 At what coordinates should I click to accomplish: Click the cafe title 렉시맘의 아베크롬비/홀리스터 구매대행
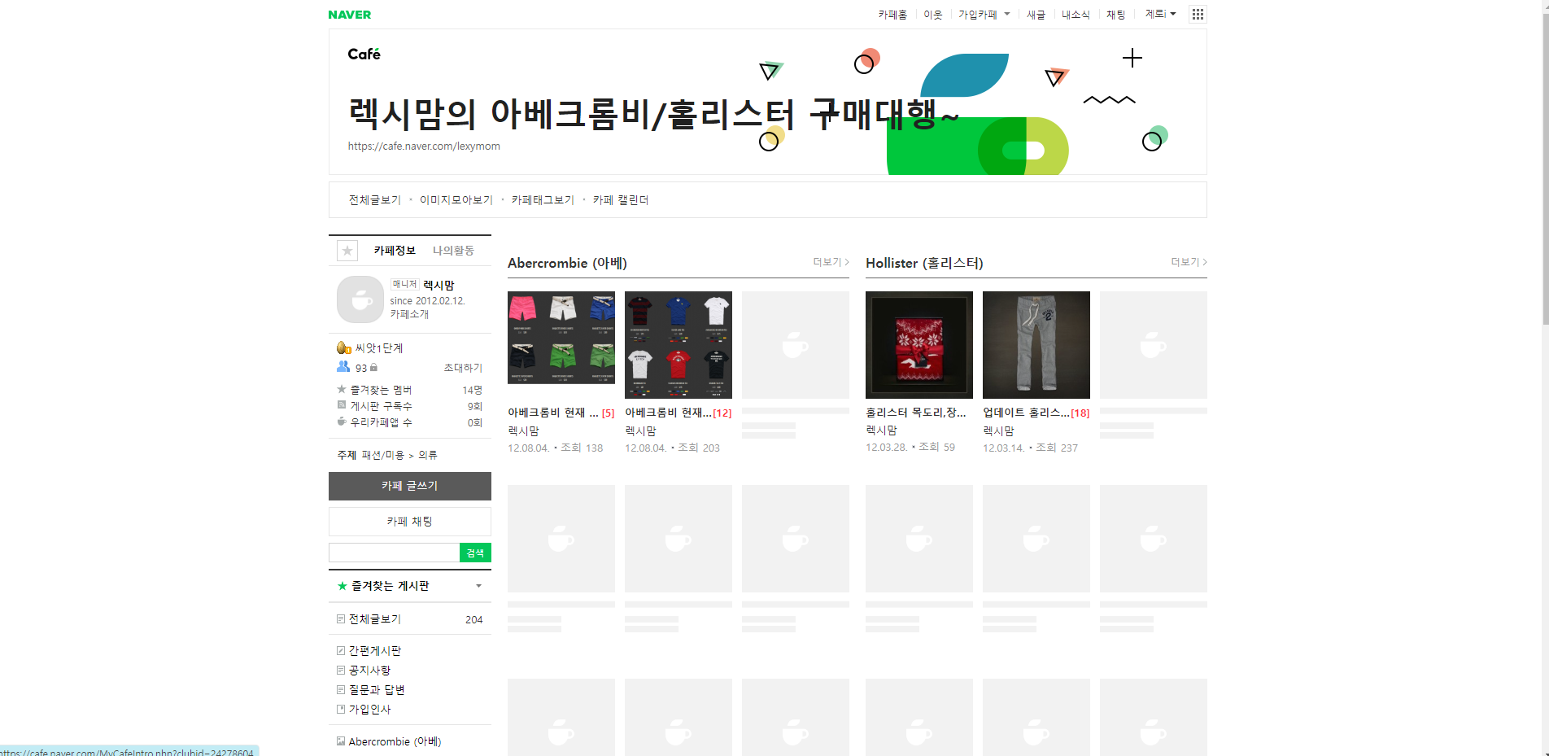click(653, 114)
